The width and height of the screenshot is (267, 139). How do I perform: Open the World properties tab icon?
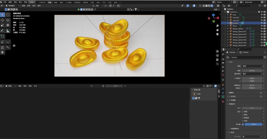[x=223, y=75]
